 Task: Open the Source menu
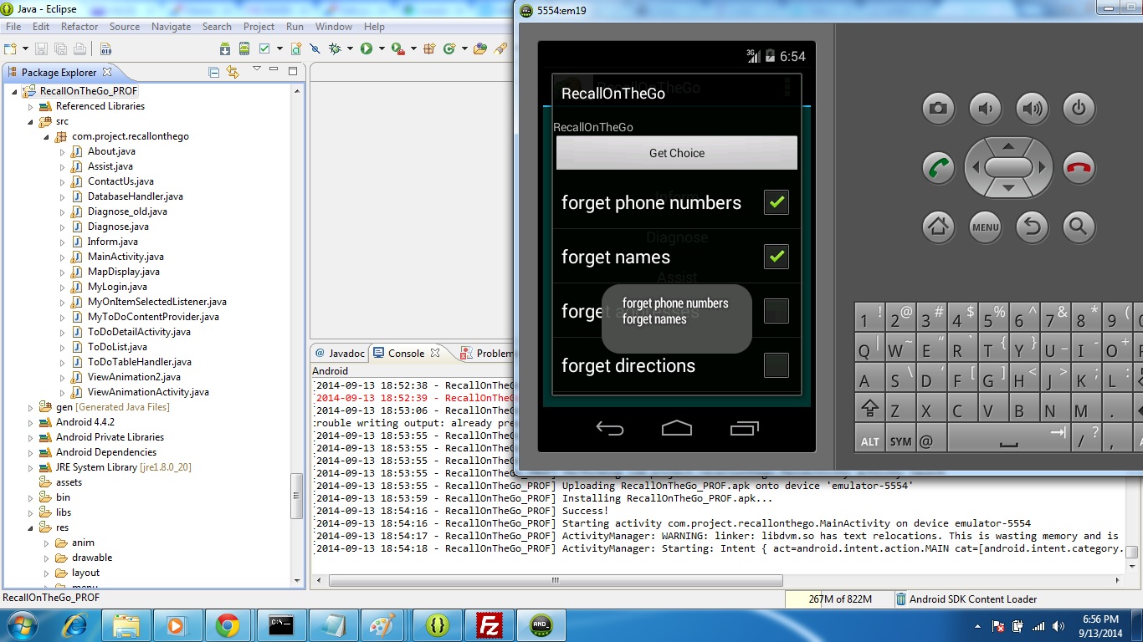125,27
